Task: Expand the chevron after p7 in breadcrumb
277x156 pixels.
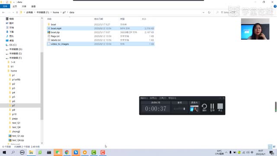Action: 68,13
